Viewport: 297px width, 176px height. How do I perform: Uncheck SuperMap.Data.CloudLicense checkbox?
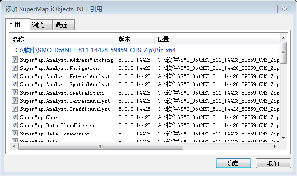pyautogui.click(x=15, y=125)
